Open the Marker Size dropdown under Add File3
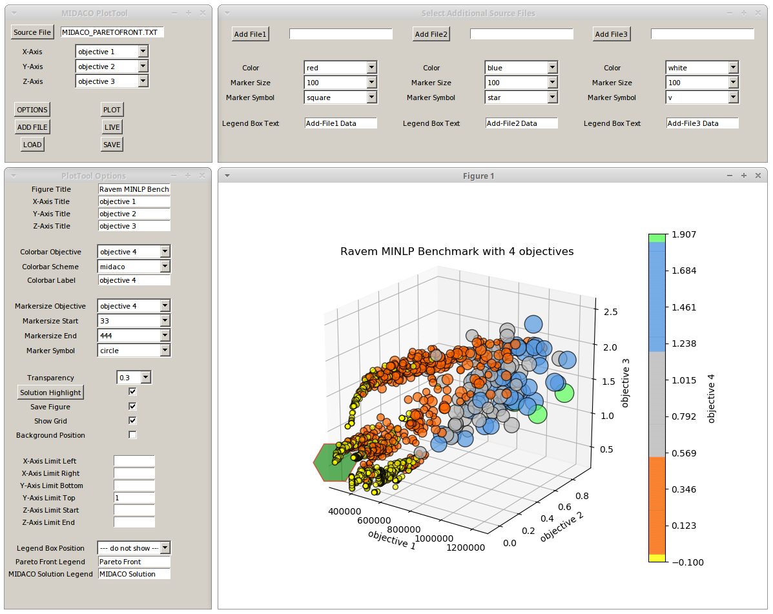 coord(703,83)
